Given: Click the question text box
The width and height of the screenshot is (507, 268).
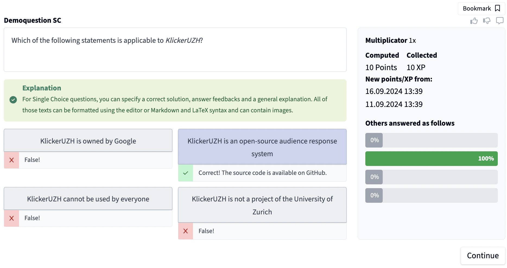Looking at the screenshot, I should [175, 50].
